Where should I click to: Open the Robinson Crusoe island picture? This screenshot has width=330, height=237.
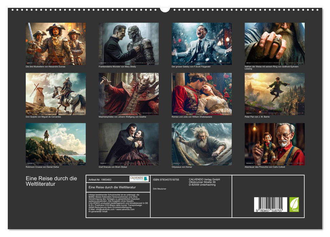tap(56, 144)
